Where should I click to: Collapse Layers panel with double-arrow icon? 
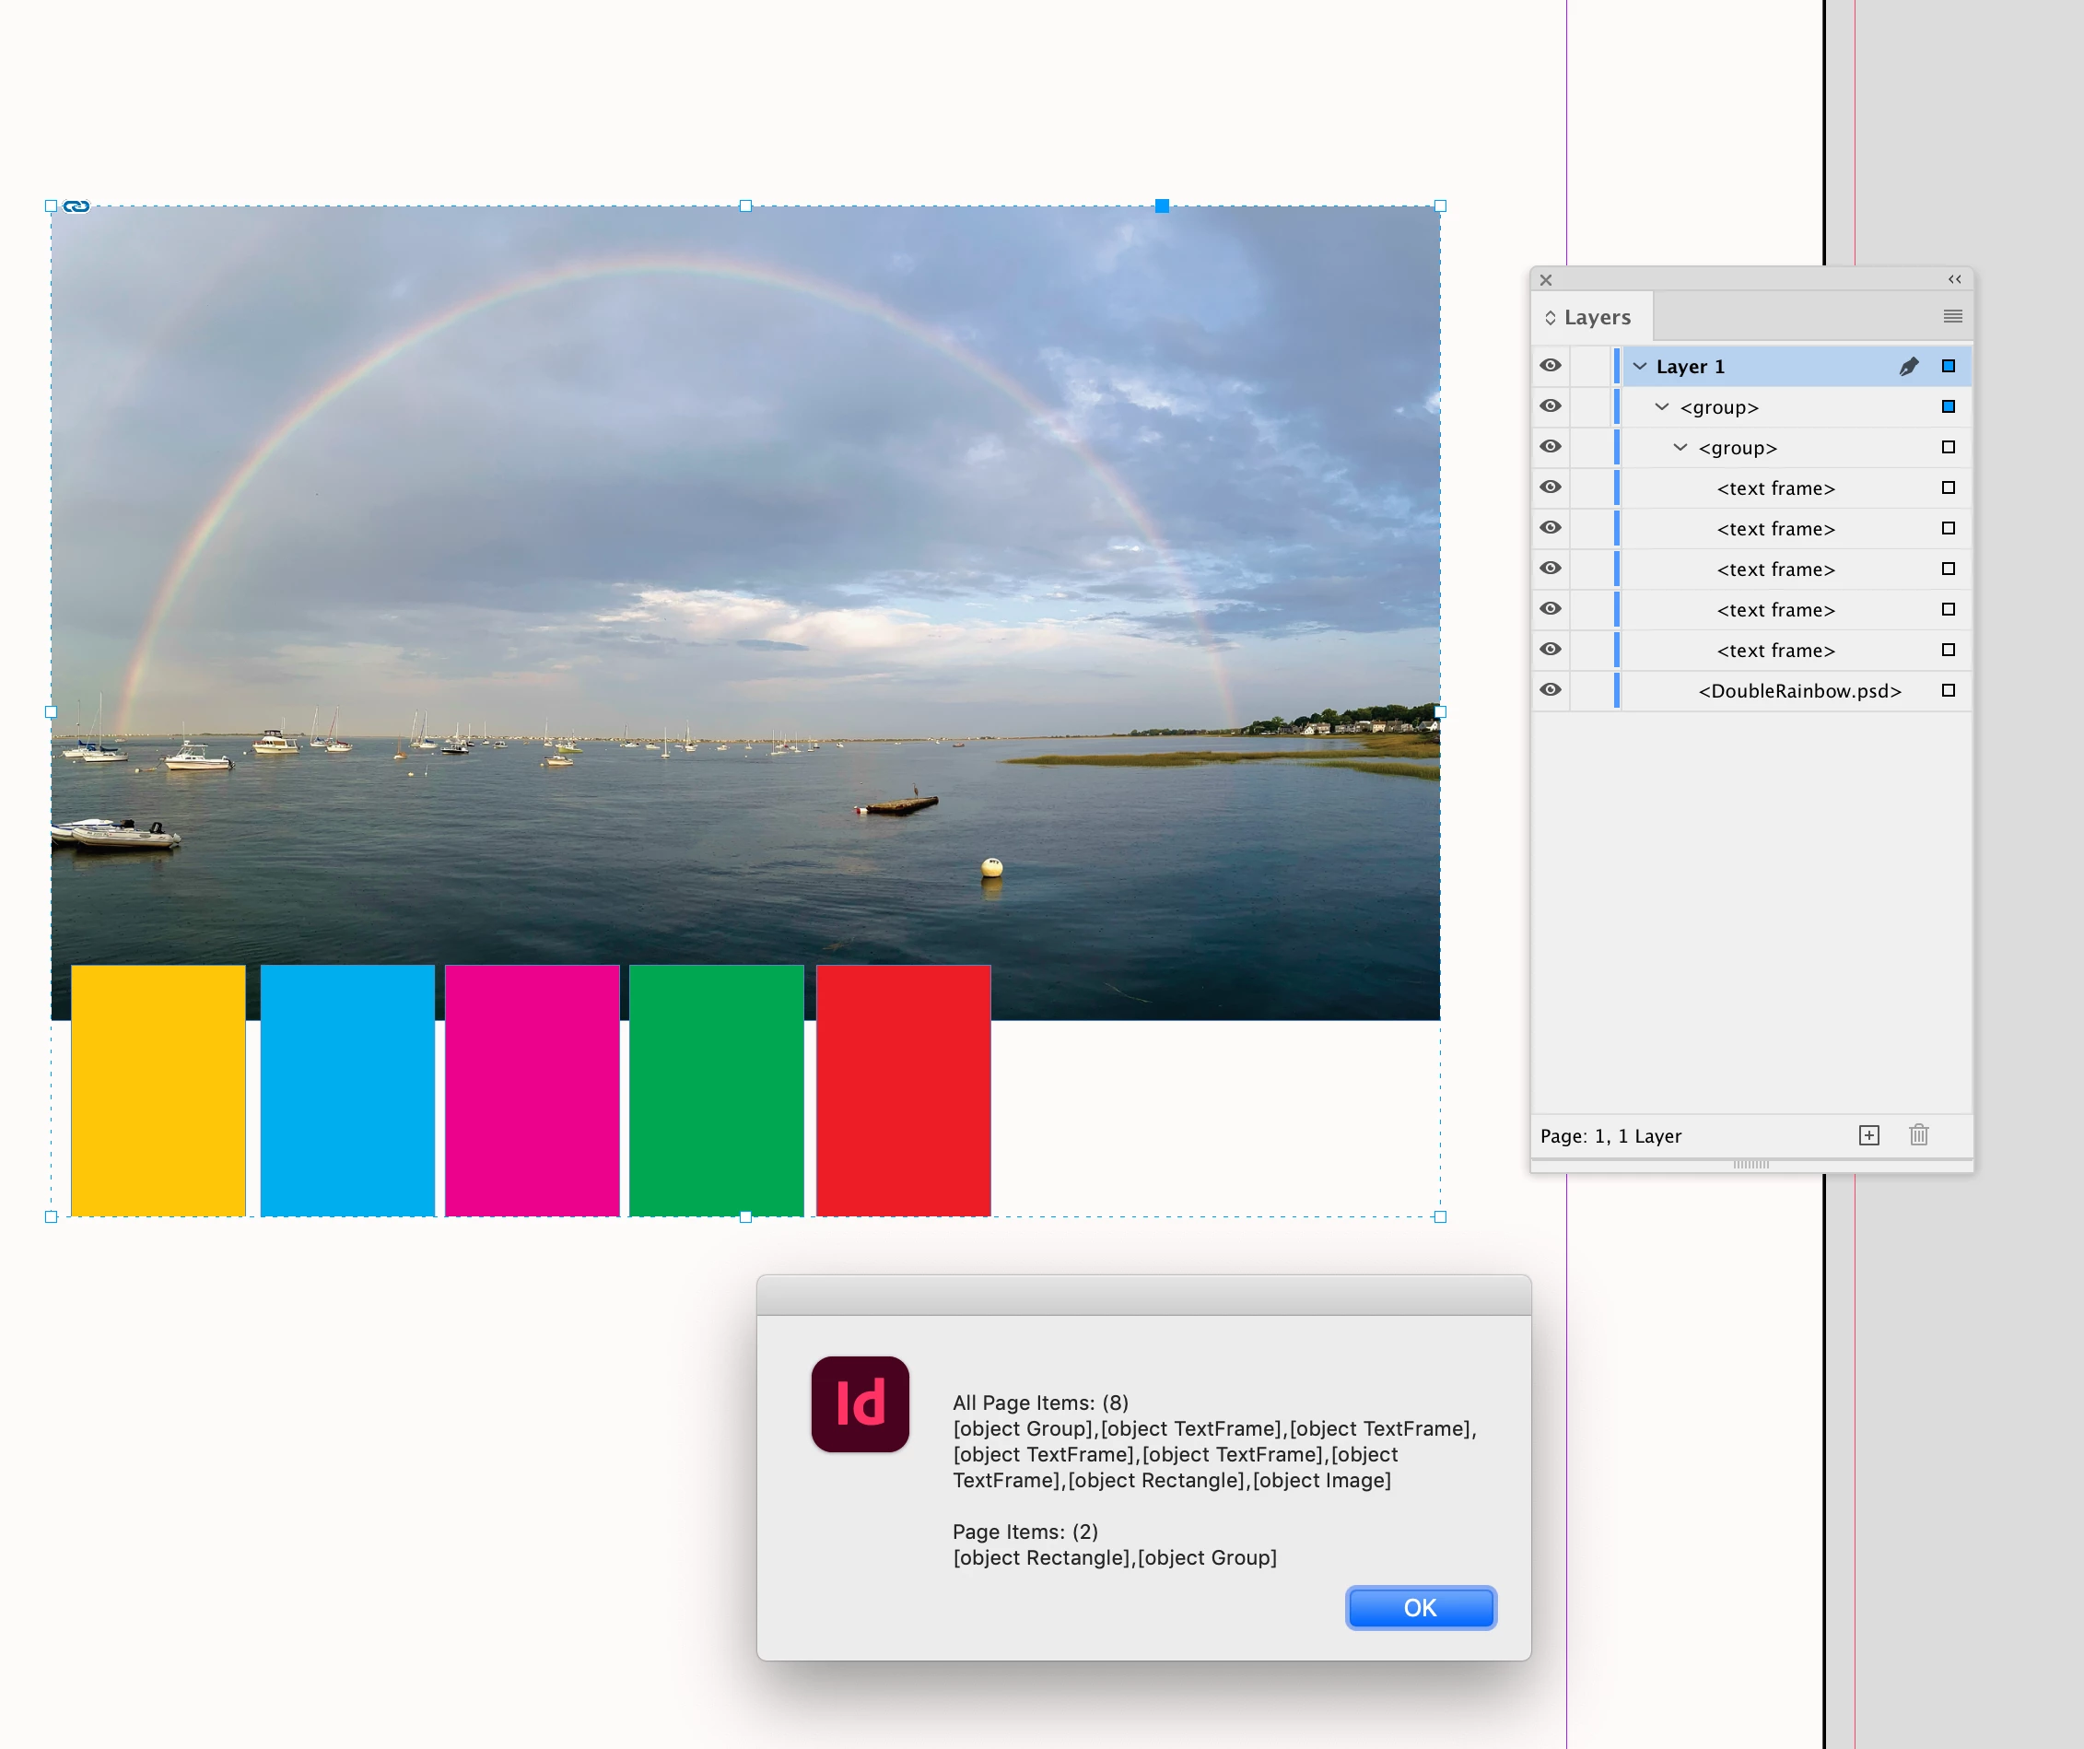1954,280
